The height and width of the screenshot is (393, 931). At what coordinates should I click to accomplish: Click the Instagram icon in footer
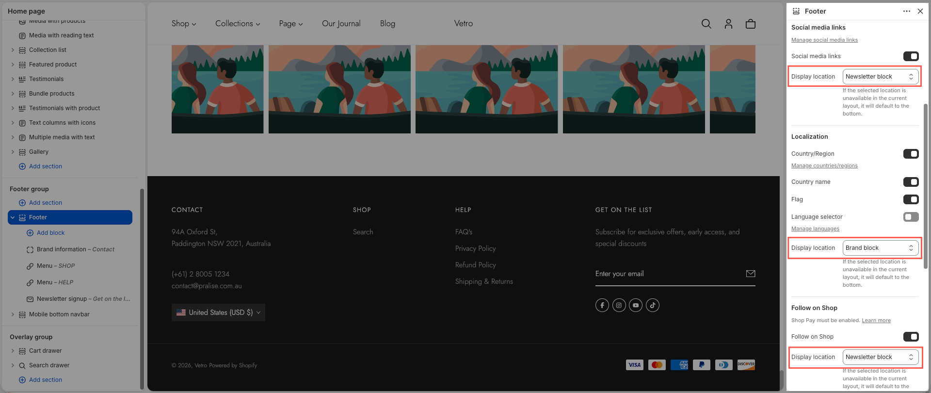(x=619, y=305)
